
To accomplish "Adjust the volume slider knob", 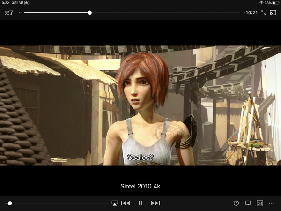I will click(10, 203).
